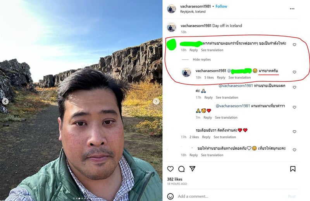Open the three-dot more options menu

click(292, 9)
